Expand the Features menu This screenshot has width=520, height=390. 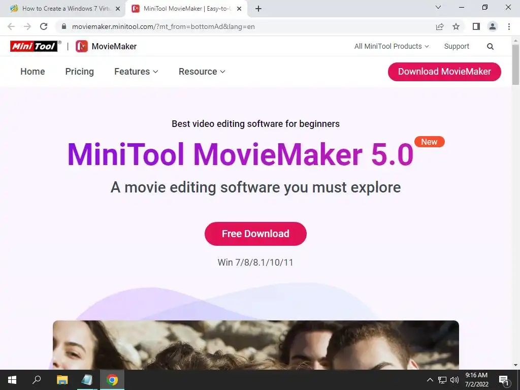pyautogui.click(x=136, y=72)
